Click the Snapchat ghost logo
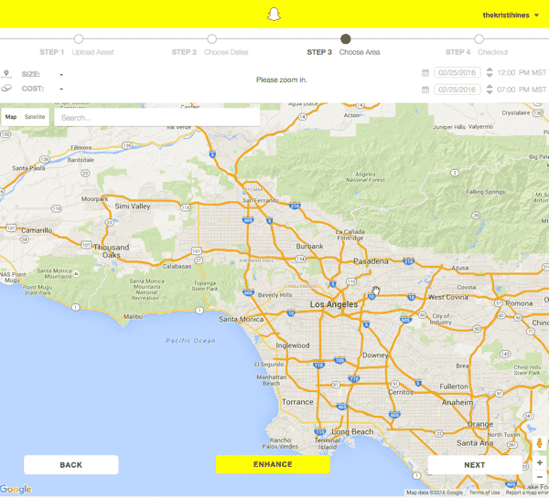 (x=272, y=14)
